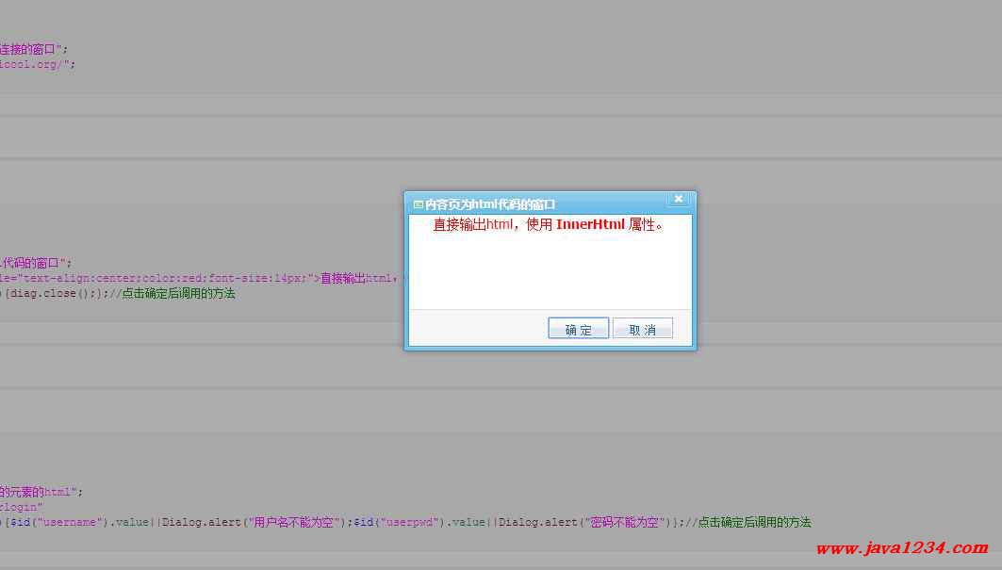Click the code line ending with 代码的窗口";
The image size is (1002, 570).
(37, 263)
